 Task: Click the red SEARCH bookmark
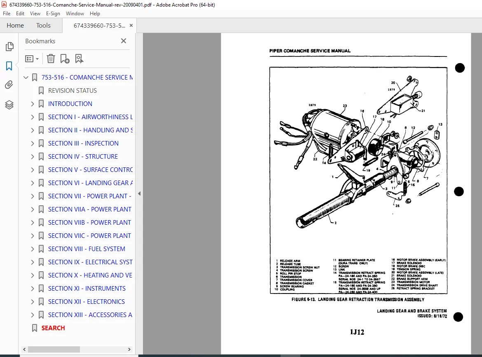click(53, 328)
